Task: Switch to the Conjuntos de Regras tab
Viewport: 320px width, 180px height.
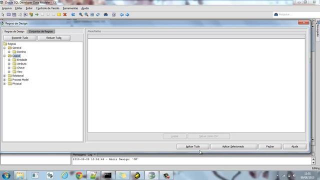Action: 41,31
